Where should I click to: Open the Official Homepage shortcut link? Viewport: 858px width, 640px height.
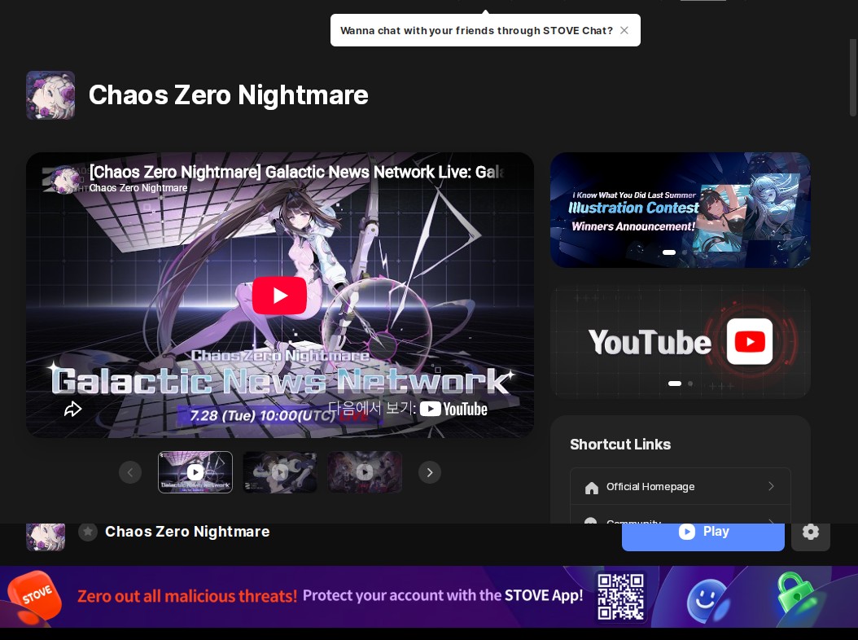click(681, 486)
